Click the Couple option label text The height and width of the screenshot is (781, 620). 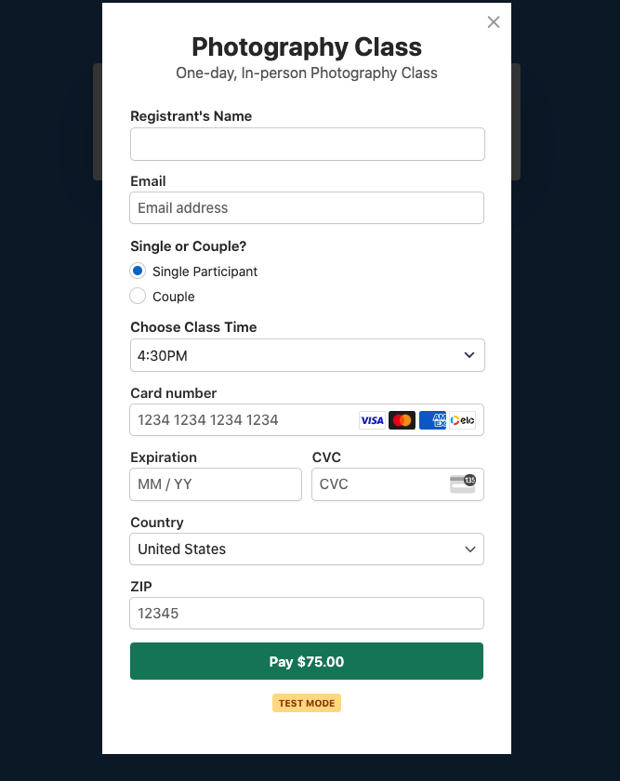coord(174,297)
